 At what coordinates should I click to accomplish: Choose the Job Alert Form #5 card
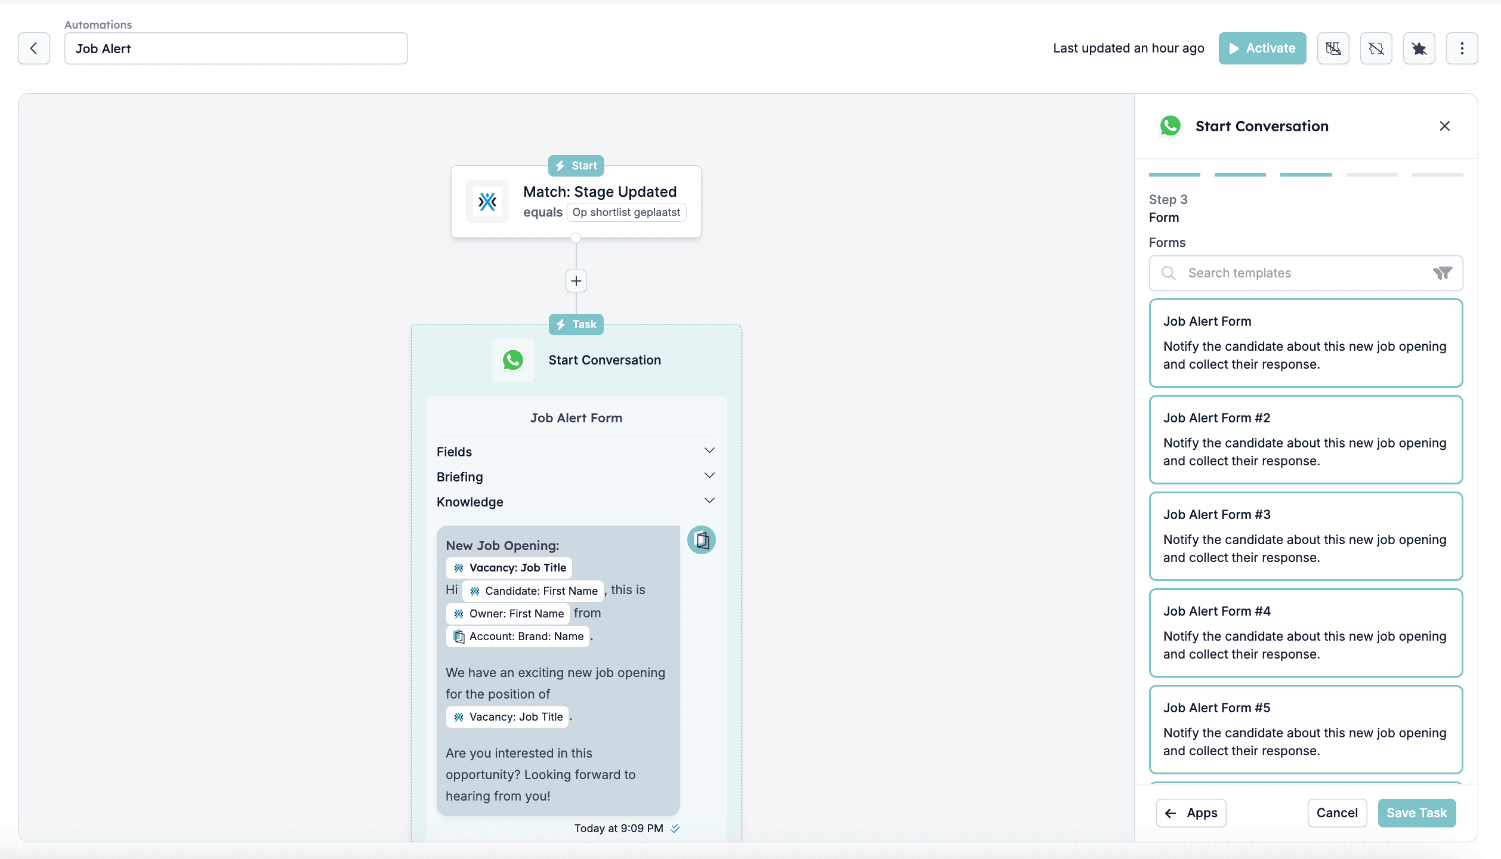click(x=1305, y=730)
